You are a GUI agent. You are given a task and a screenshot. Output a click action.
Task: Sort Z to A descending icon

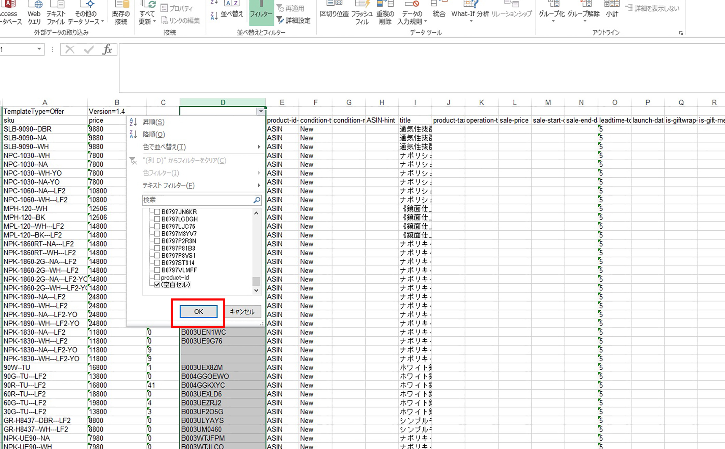214,15
